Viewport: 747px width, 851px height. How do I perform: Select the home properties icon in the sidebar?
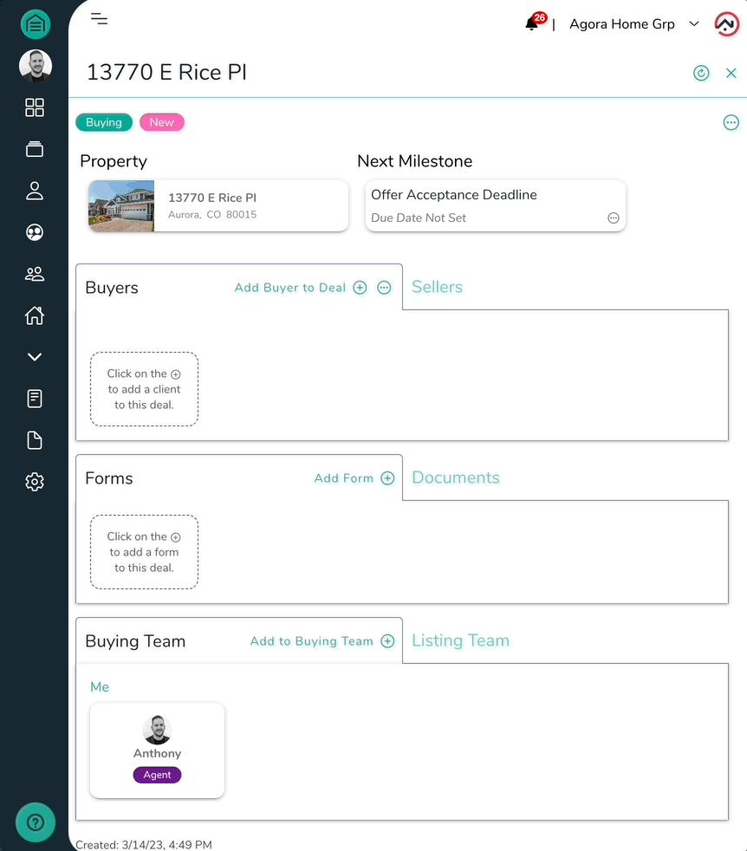click(35, 315)
